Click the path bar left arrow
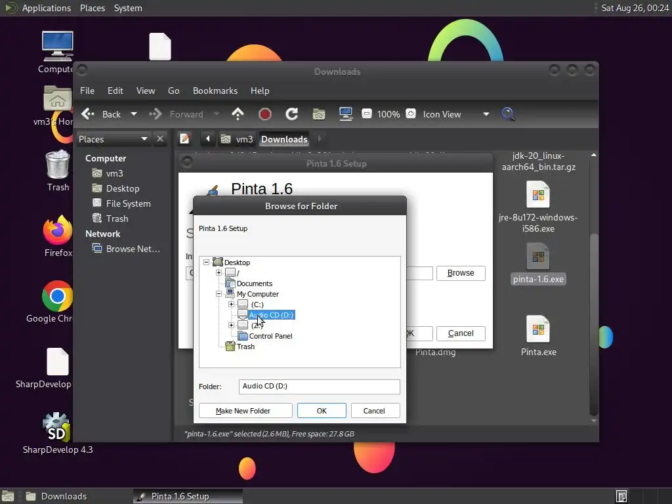672x504 pixels. click(x=208, y=139)
